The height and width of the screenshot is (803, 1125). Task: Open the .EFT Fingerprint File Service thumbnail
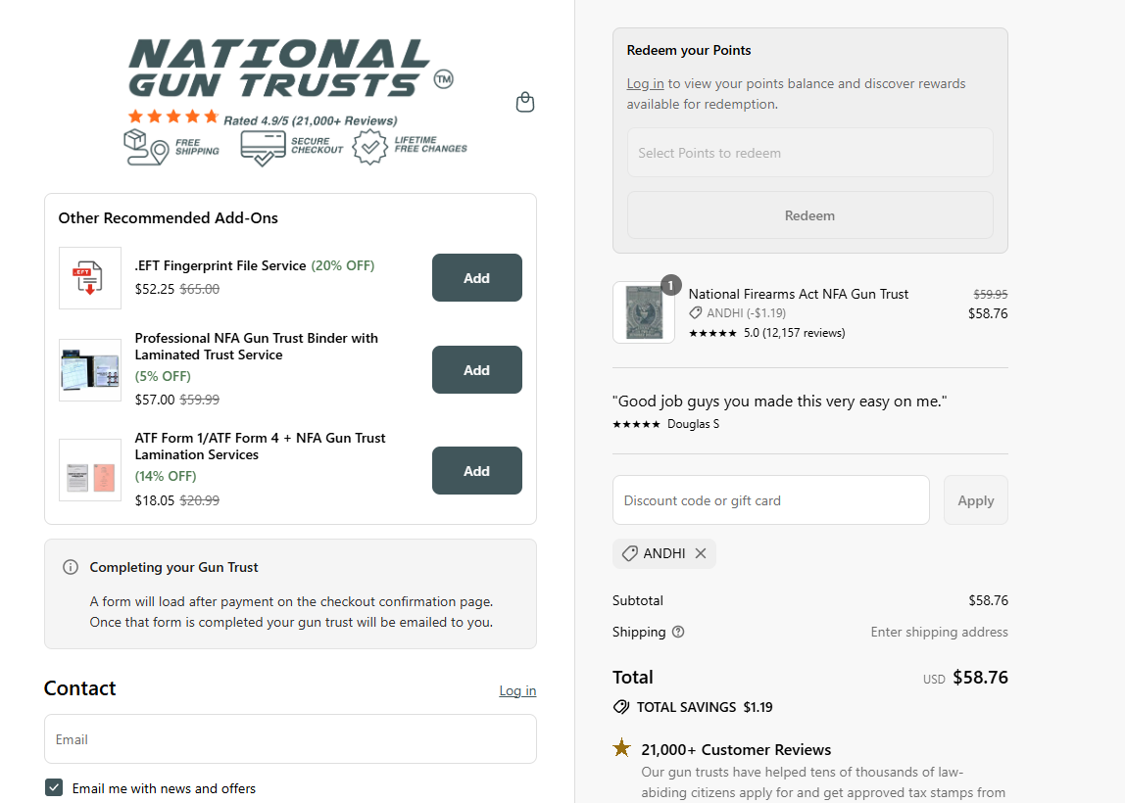[x=90, y=278]
